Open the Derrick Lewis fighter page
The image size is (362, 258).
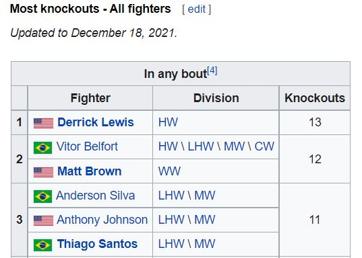pyautogui.click(x=96, y=122)
